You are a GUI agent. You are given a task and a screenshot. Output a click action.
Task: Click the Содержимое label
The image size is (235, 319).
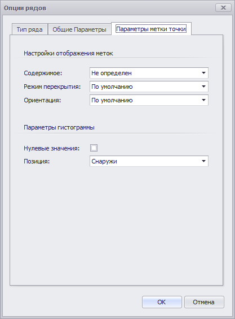point(43,73)
